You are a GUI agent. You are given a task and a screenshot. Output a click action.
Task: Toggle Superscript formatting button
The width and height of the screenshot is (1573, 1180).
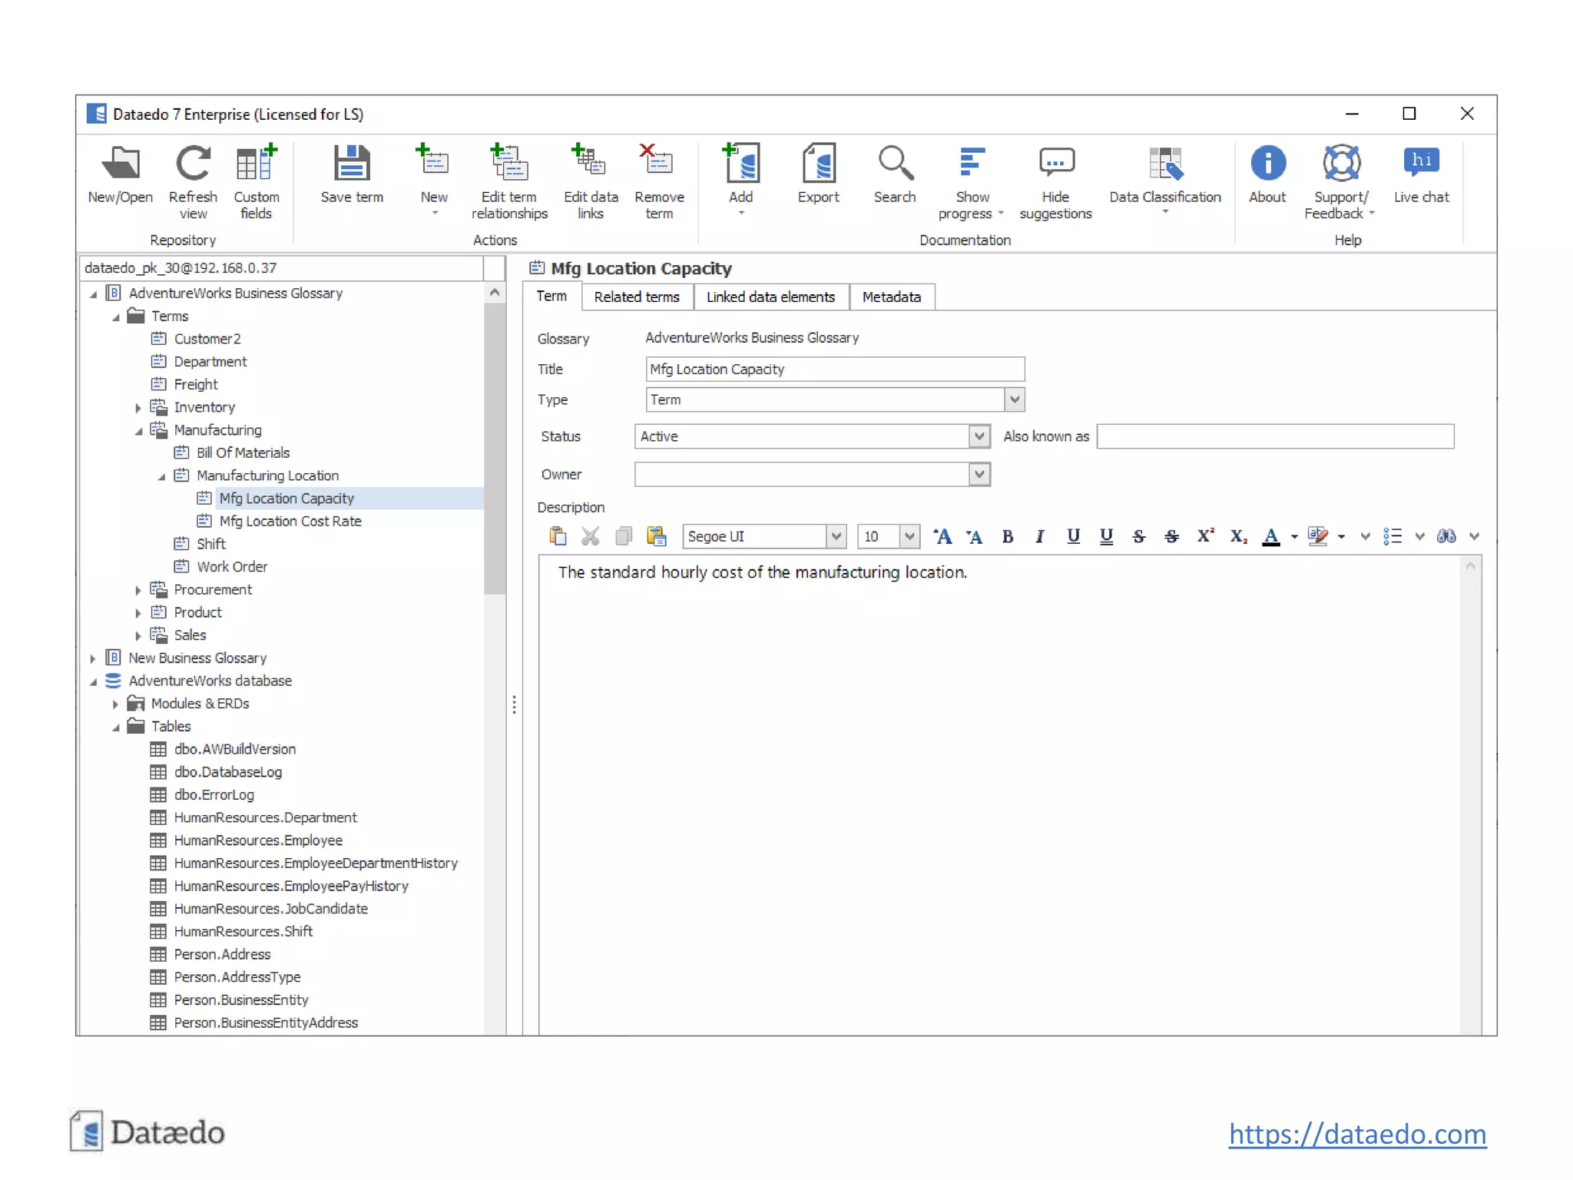click(x=1204, y=536)
